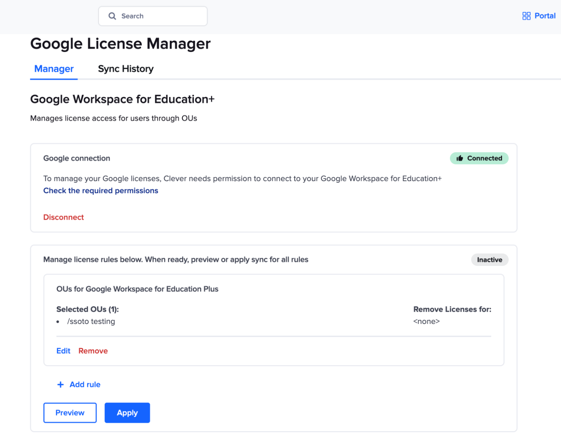Select the OUs for Google Workspace for Education Plus title
Image resolution: width=561 pixels, height=437 pixels.
(137, 289)
